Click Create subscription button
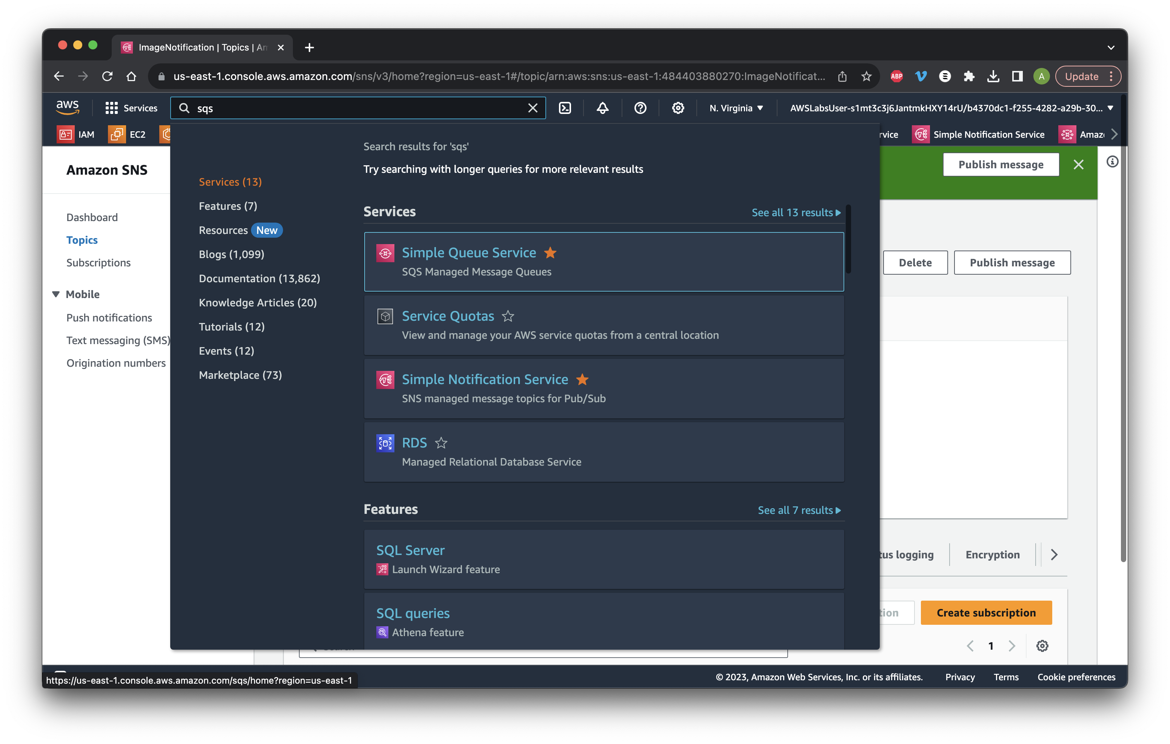Screen dimensions: 1170x744 [986, 613]
